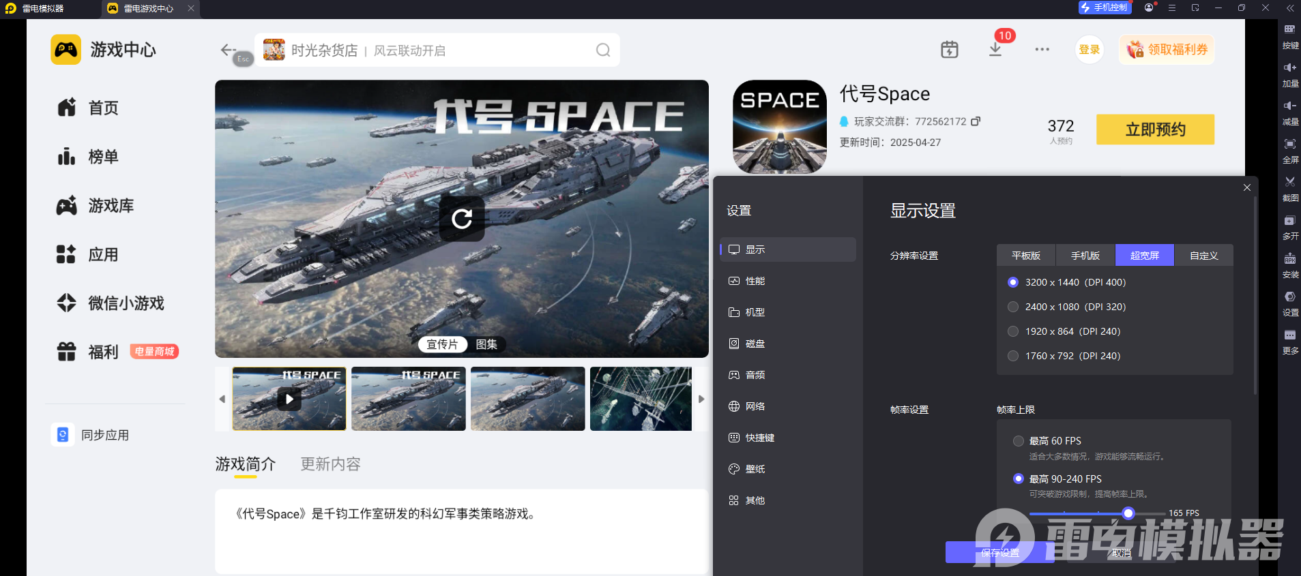This screenshot has width=1301, height=576.
Task: Click the reload icon on promo video
Action: [462, 219]
